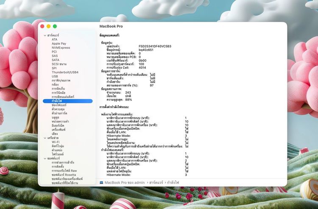Click the cycle count value 243
Image resolution: width=318 pixels, height=209 pixels.
[128, 92]
